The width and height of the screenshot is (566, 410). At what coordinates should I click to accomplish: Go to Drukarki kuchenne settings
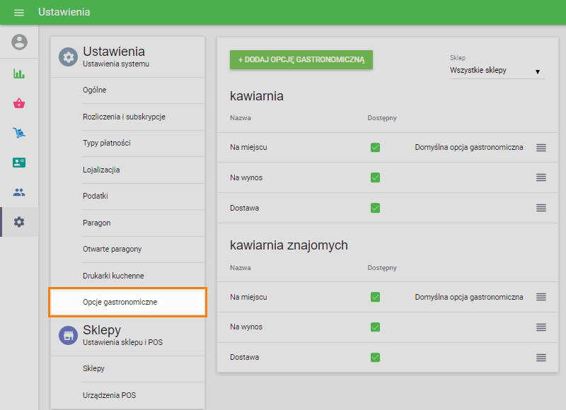pyautogui.click(x=113, y=276)
